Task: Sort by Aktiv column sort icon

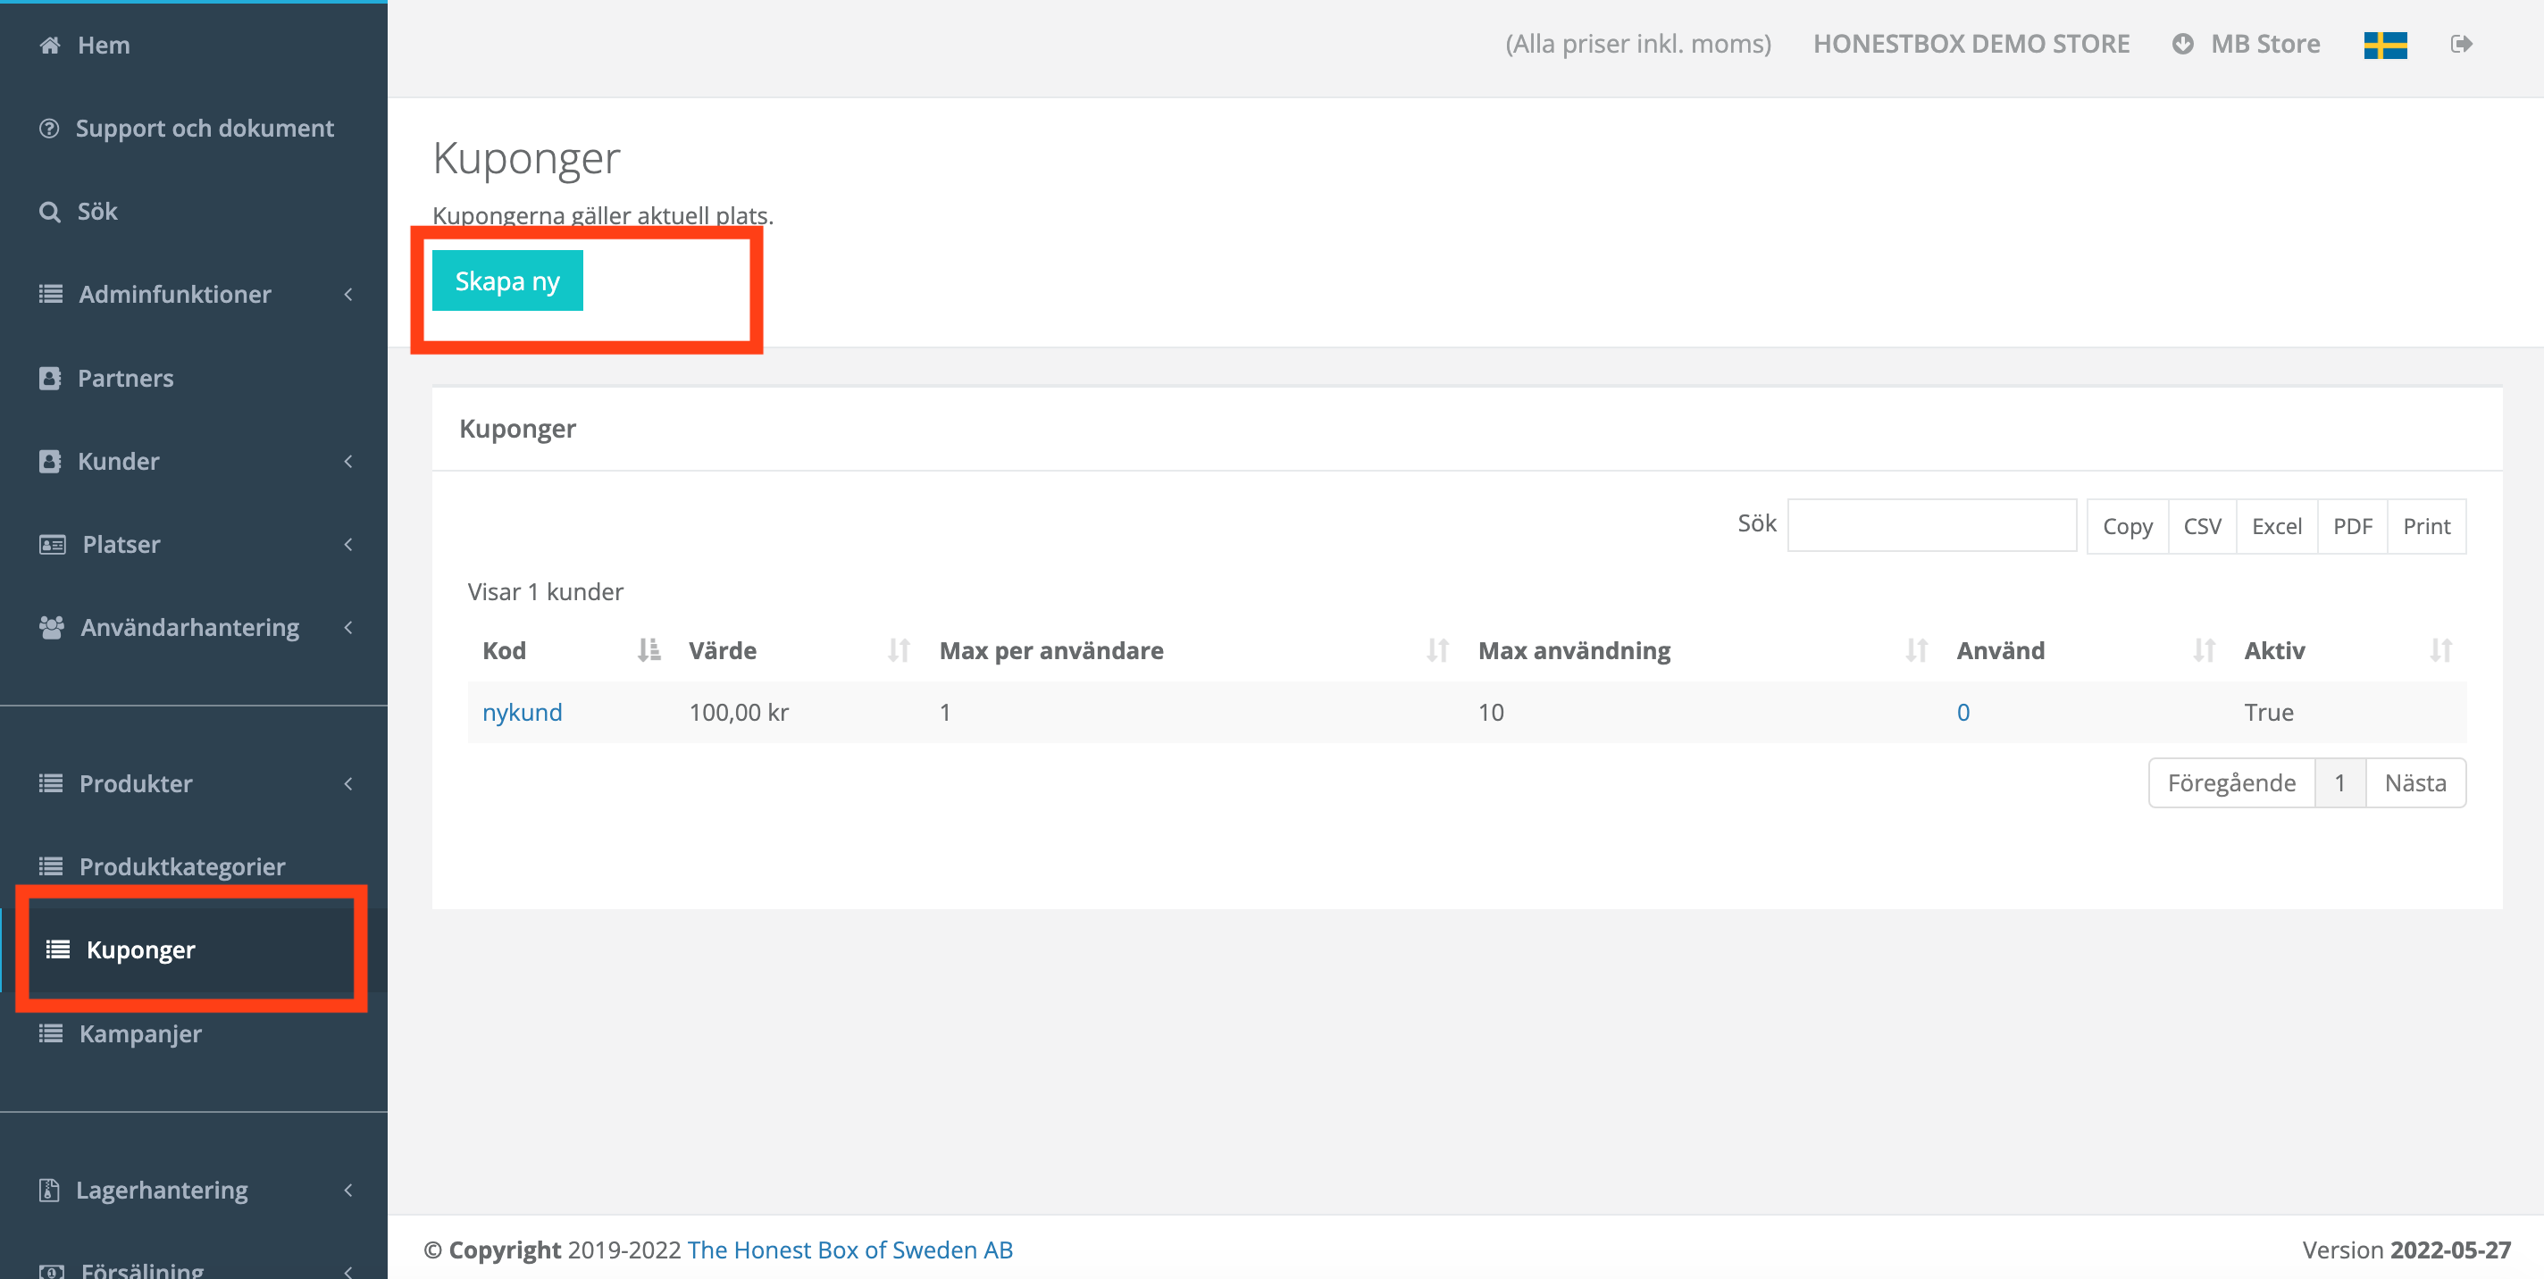Action: 2440,651
